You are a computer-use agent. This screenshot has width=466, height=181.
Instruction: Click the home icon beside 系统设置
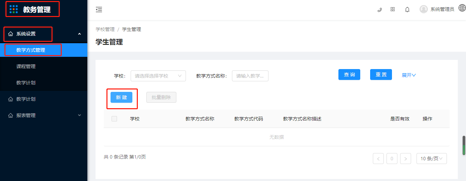11,34
